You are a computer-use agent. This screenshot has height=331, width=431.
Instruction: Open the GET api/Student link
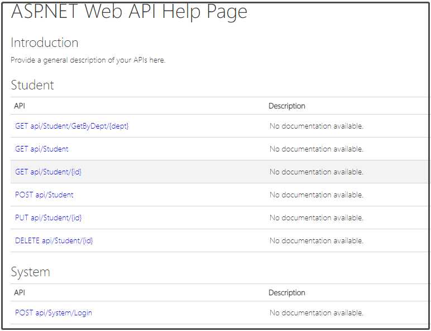point(41,149)
